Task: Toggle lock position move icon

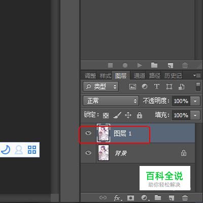Action: (128, 115)
